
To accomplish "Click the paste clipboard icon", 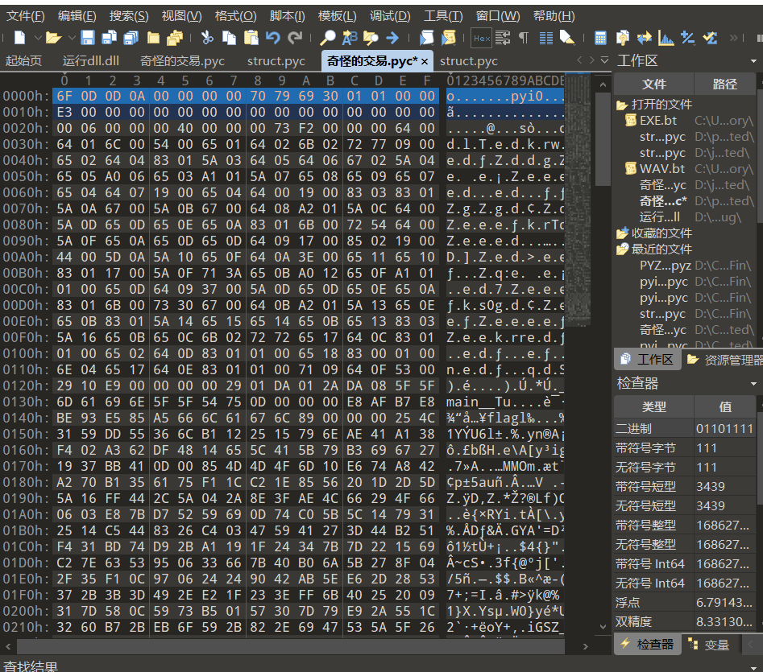I will tap(251, 37).
